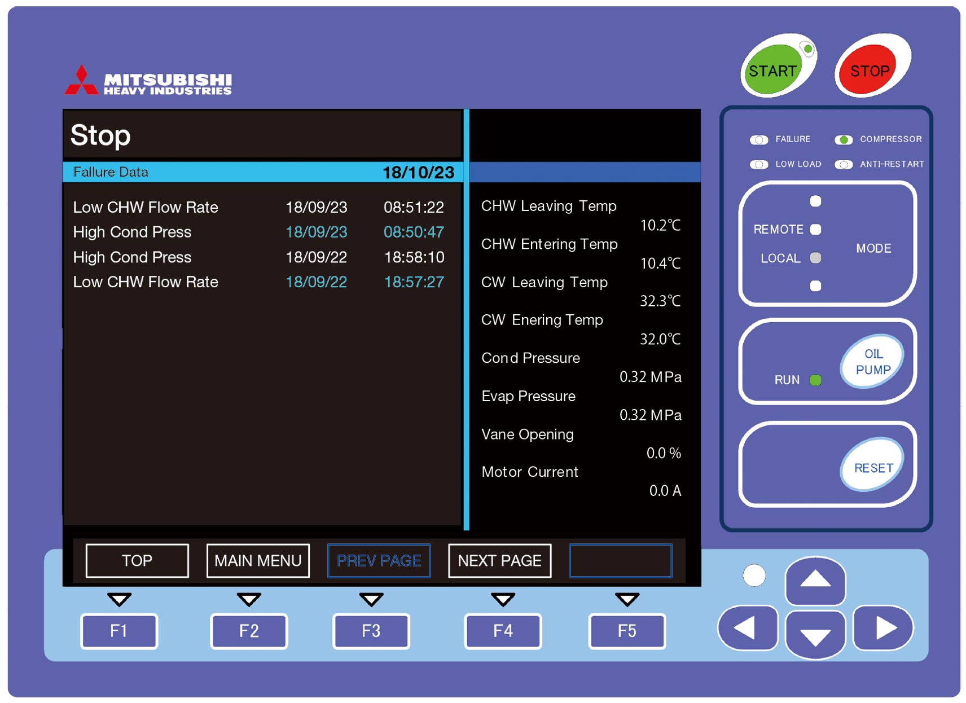
Task: Click the triangle marker above F3
Action: tap(371, 599)
